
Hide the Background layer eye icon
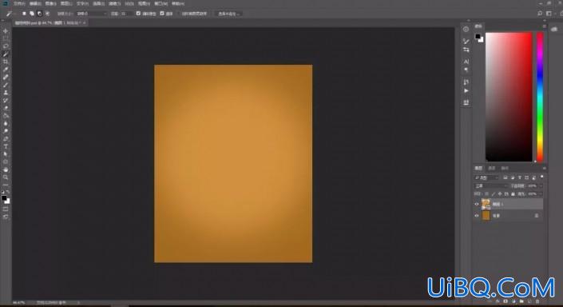coord(477,216)
